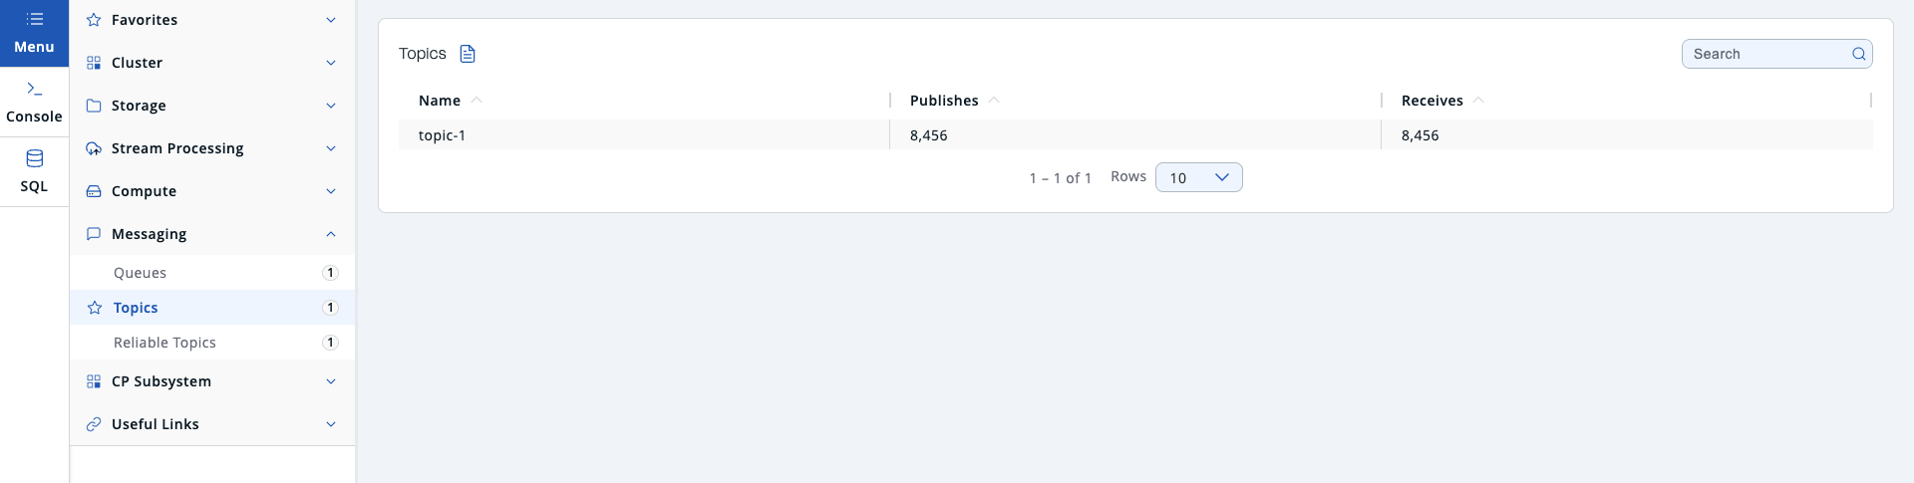Screen dimensions: 1914x483
Task: Expand the Stream Processing section
Action: [x=331, y=148]
